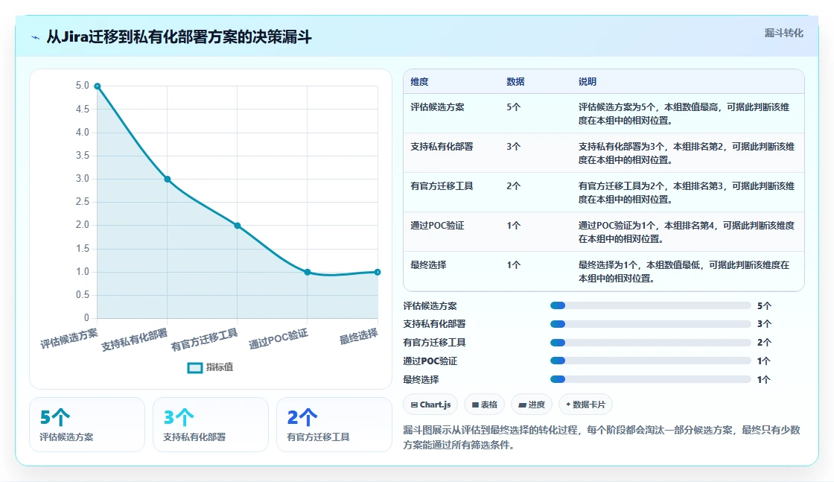The image size is (834, 482).
Task: Select the 数据卡片 tag
Action: [x=585, y=405]
